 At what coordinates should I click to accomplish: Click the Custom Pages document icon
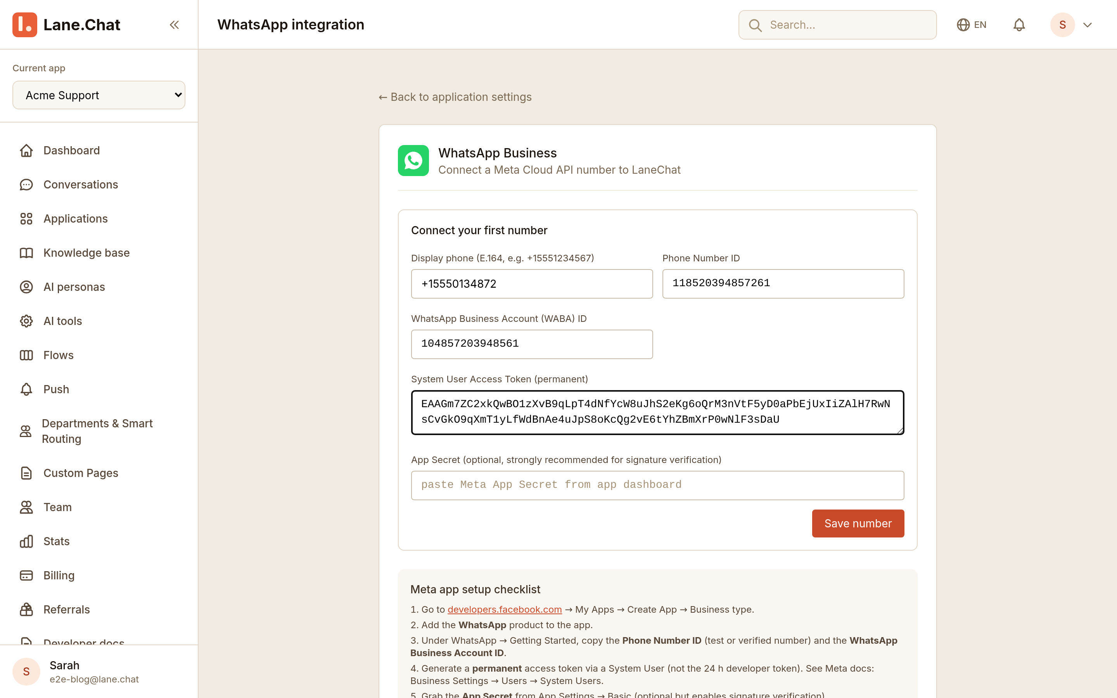pos(26,473)
